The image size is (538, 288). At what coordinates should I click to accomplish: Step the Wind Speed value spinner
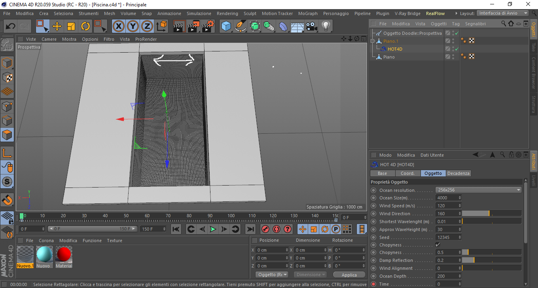[460, 206]
